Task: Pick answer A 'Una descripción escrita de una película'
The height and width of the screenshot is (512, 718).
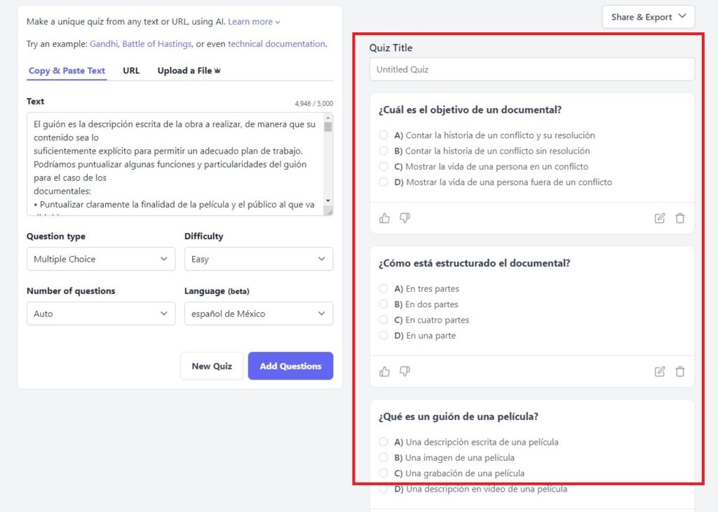Action: point(384,442)
